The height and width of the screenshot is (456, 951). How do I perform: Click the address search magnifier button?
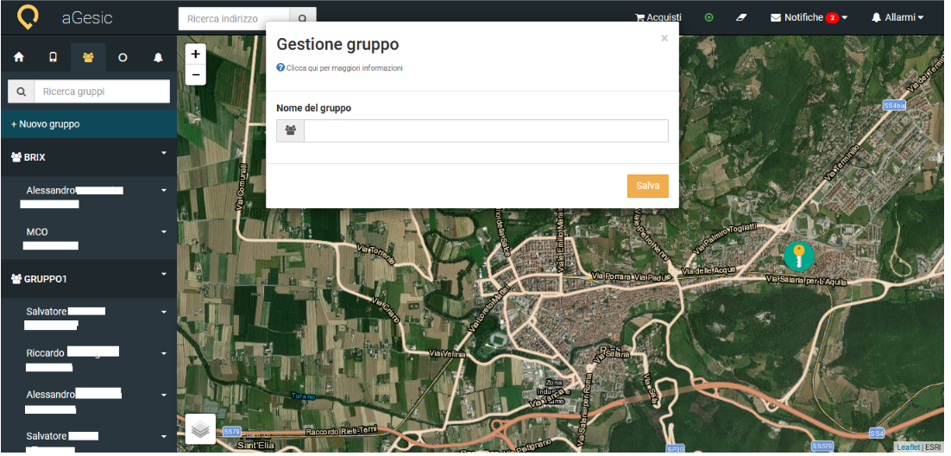(x=303, y=18)
